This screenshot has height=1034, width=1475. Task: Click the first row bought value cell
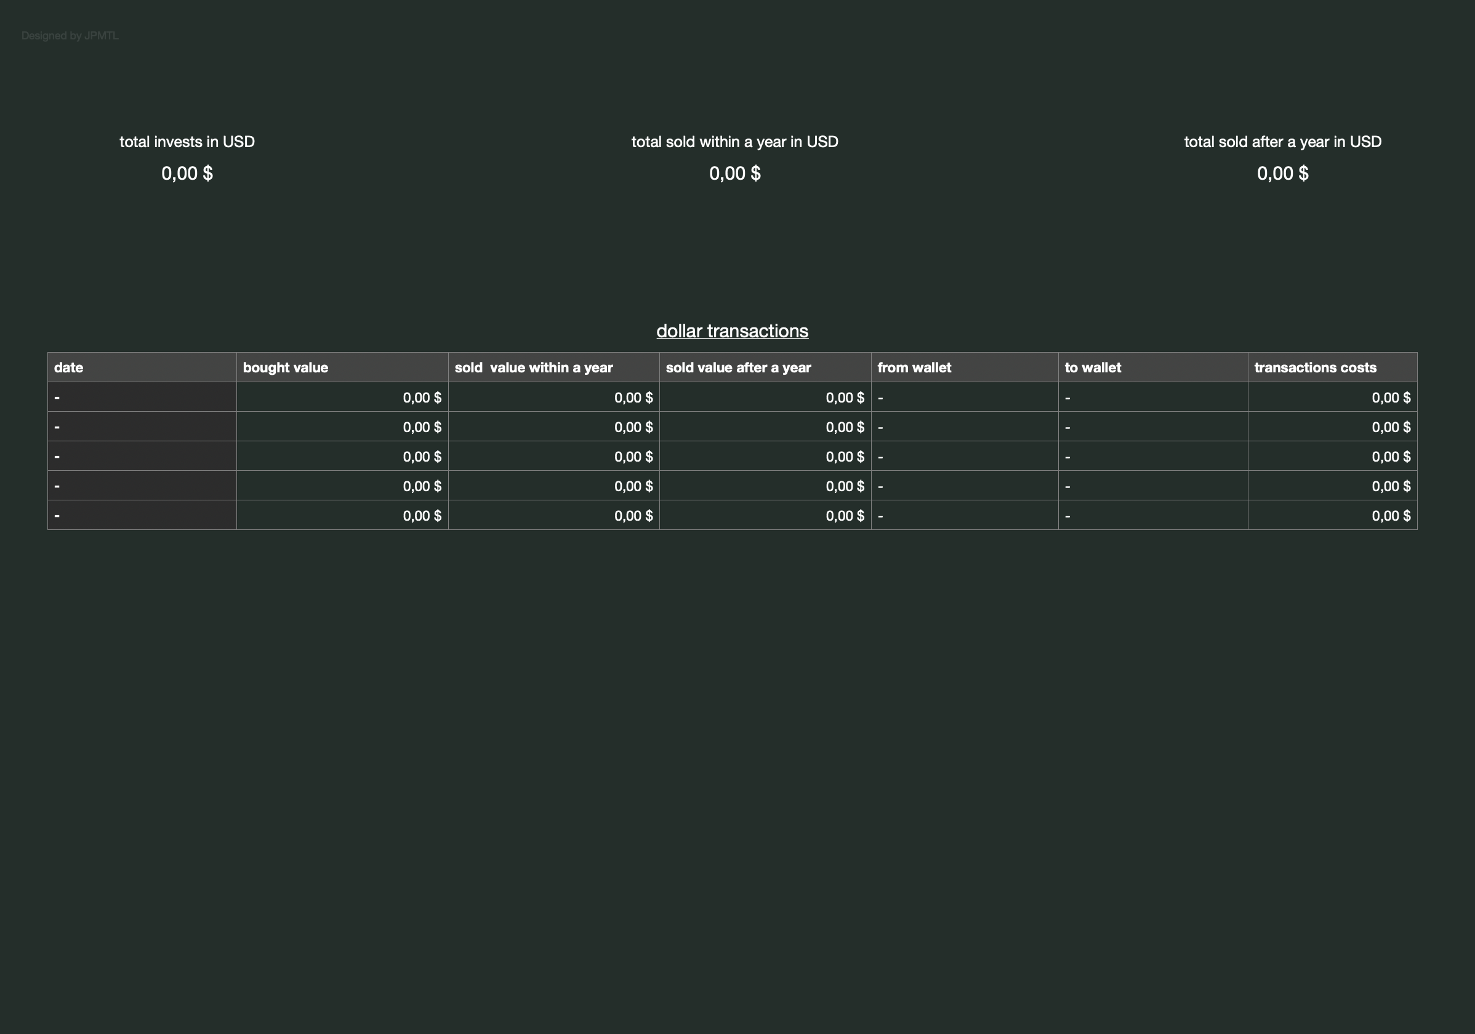342,397
